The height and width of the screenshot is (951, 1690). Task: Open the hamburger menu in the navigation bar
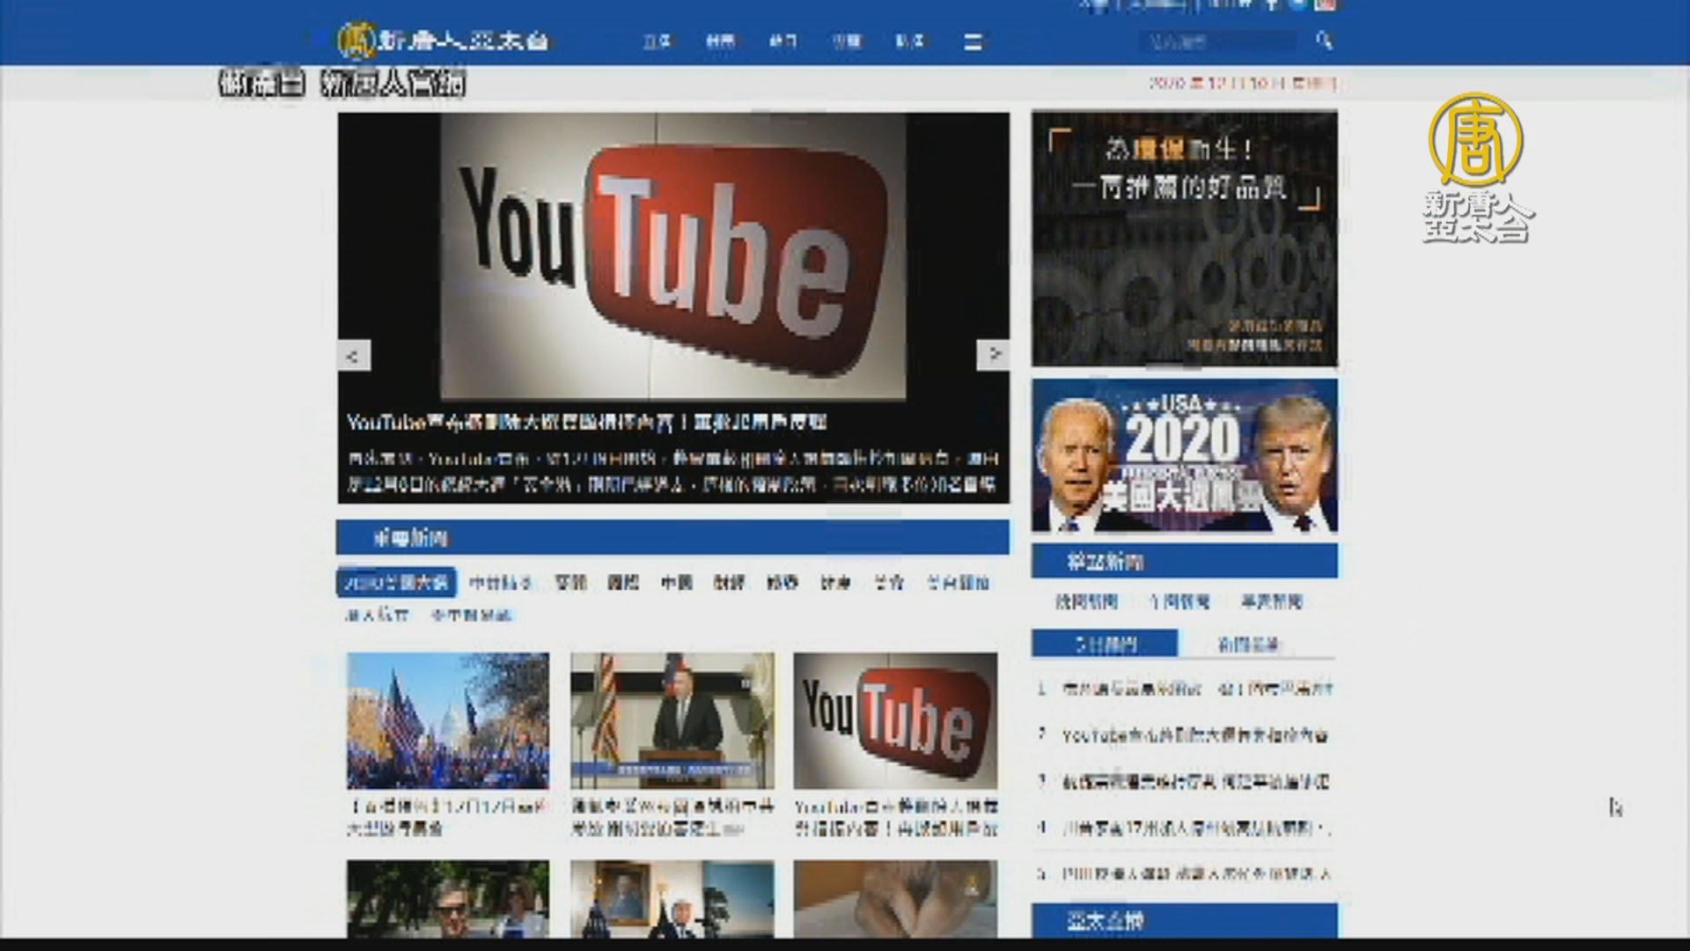tap(973, 41)
